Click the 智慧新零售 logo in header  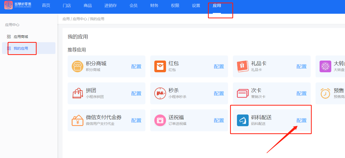[18, 5]
